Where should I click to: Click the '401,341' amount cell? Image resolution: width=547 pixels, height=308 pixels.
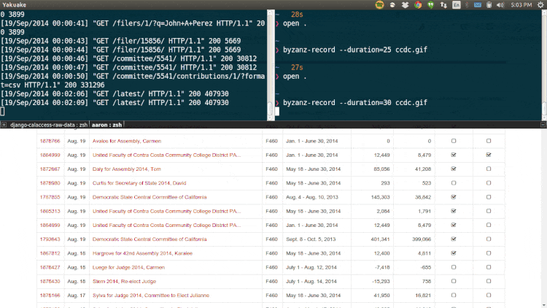click(380, 239)
